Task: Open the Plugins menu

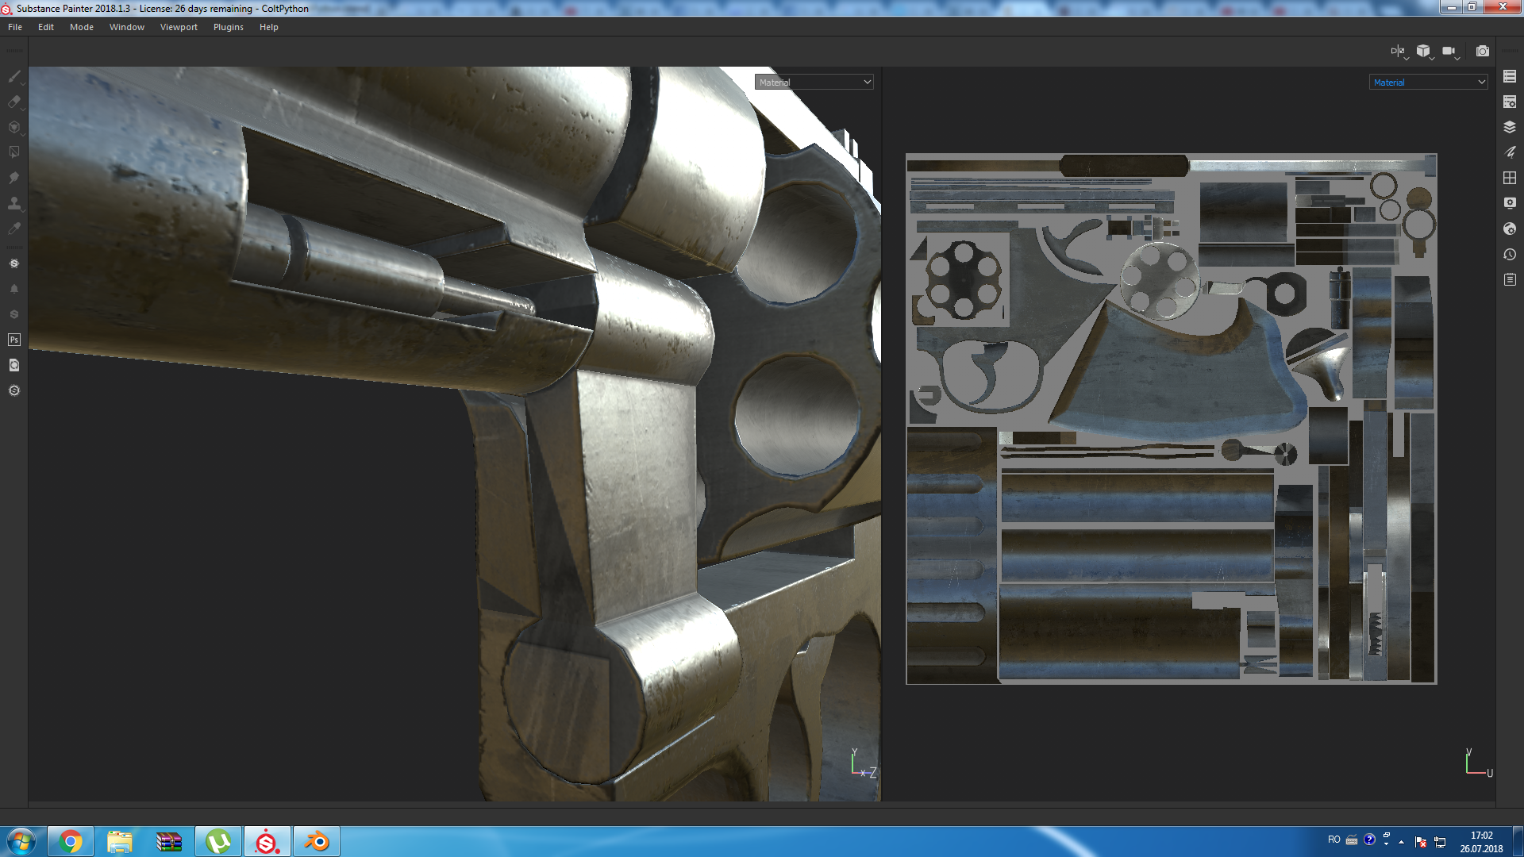Action: pos(228,27)
